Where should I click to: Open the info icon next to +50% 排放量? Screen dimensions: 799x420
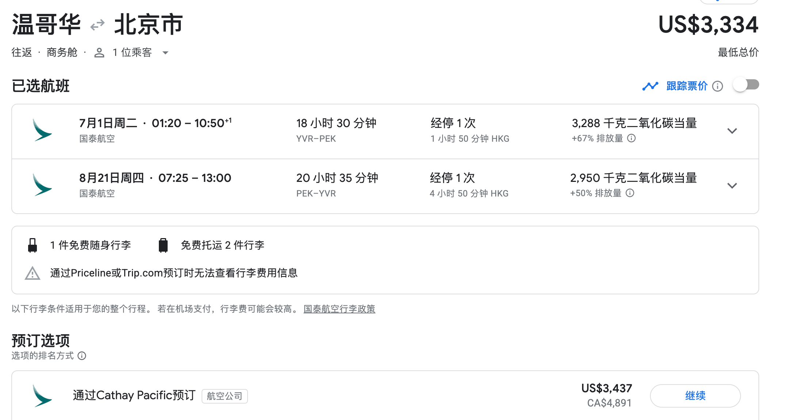pos(630,193)
